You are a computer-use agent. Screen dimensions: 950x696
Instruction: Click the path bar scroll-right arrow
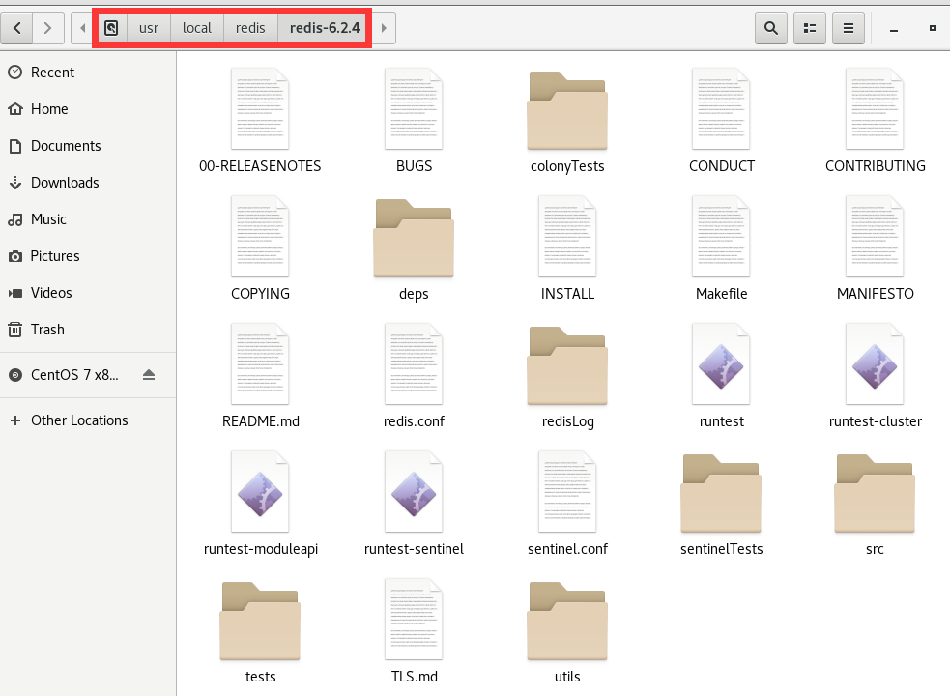pos(384,28)
